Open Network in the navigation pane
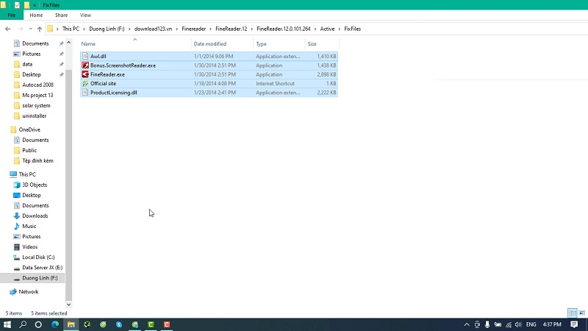The width and height of the screenshot is (588, 331). pyautogui.click(x=29, y=291)
